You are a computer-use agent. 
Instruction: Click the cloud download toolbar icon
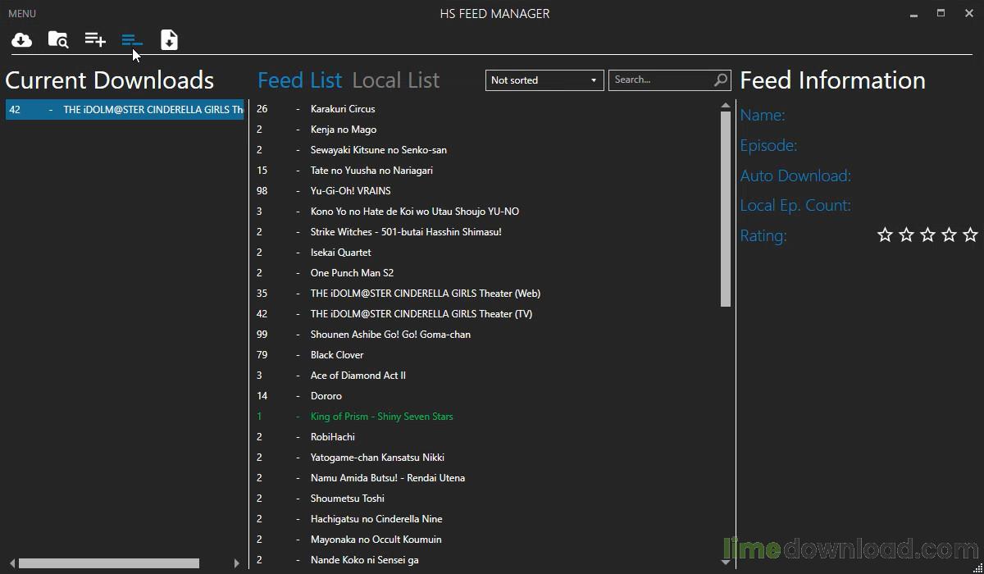[22, 39]
